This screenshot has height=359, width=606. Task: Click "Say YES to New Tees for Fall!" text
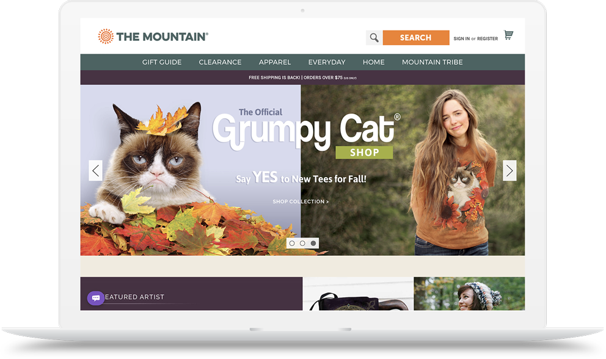tap(301, 178)
